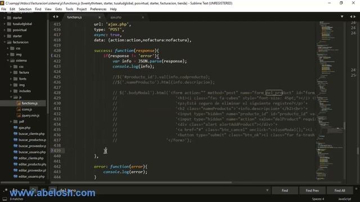The height and width of the screenshot is (202, 360).
Task: Collapse the facturacion folder
Action: point(4,42)
